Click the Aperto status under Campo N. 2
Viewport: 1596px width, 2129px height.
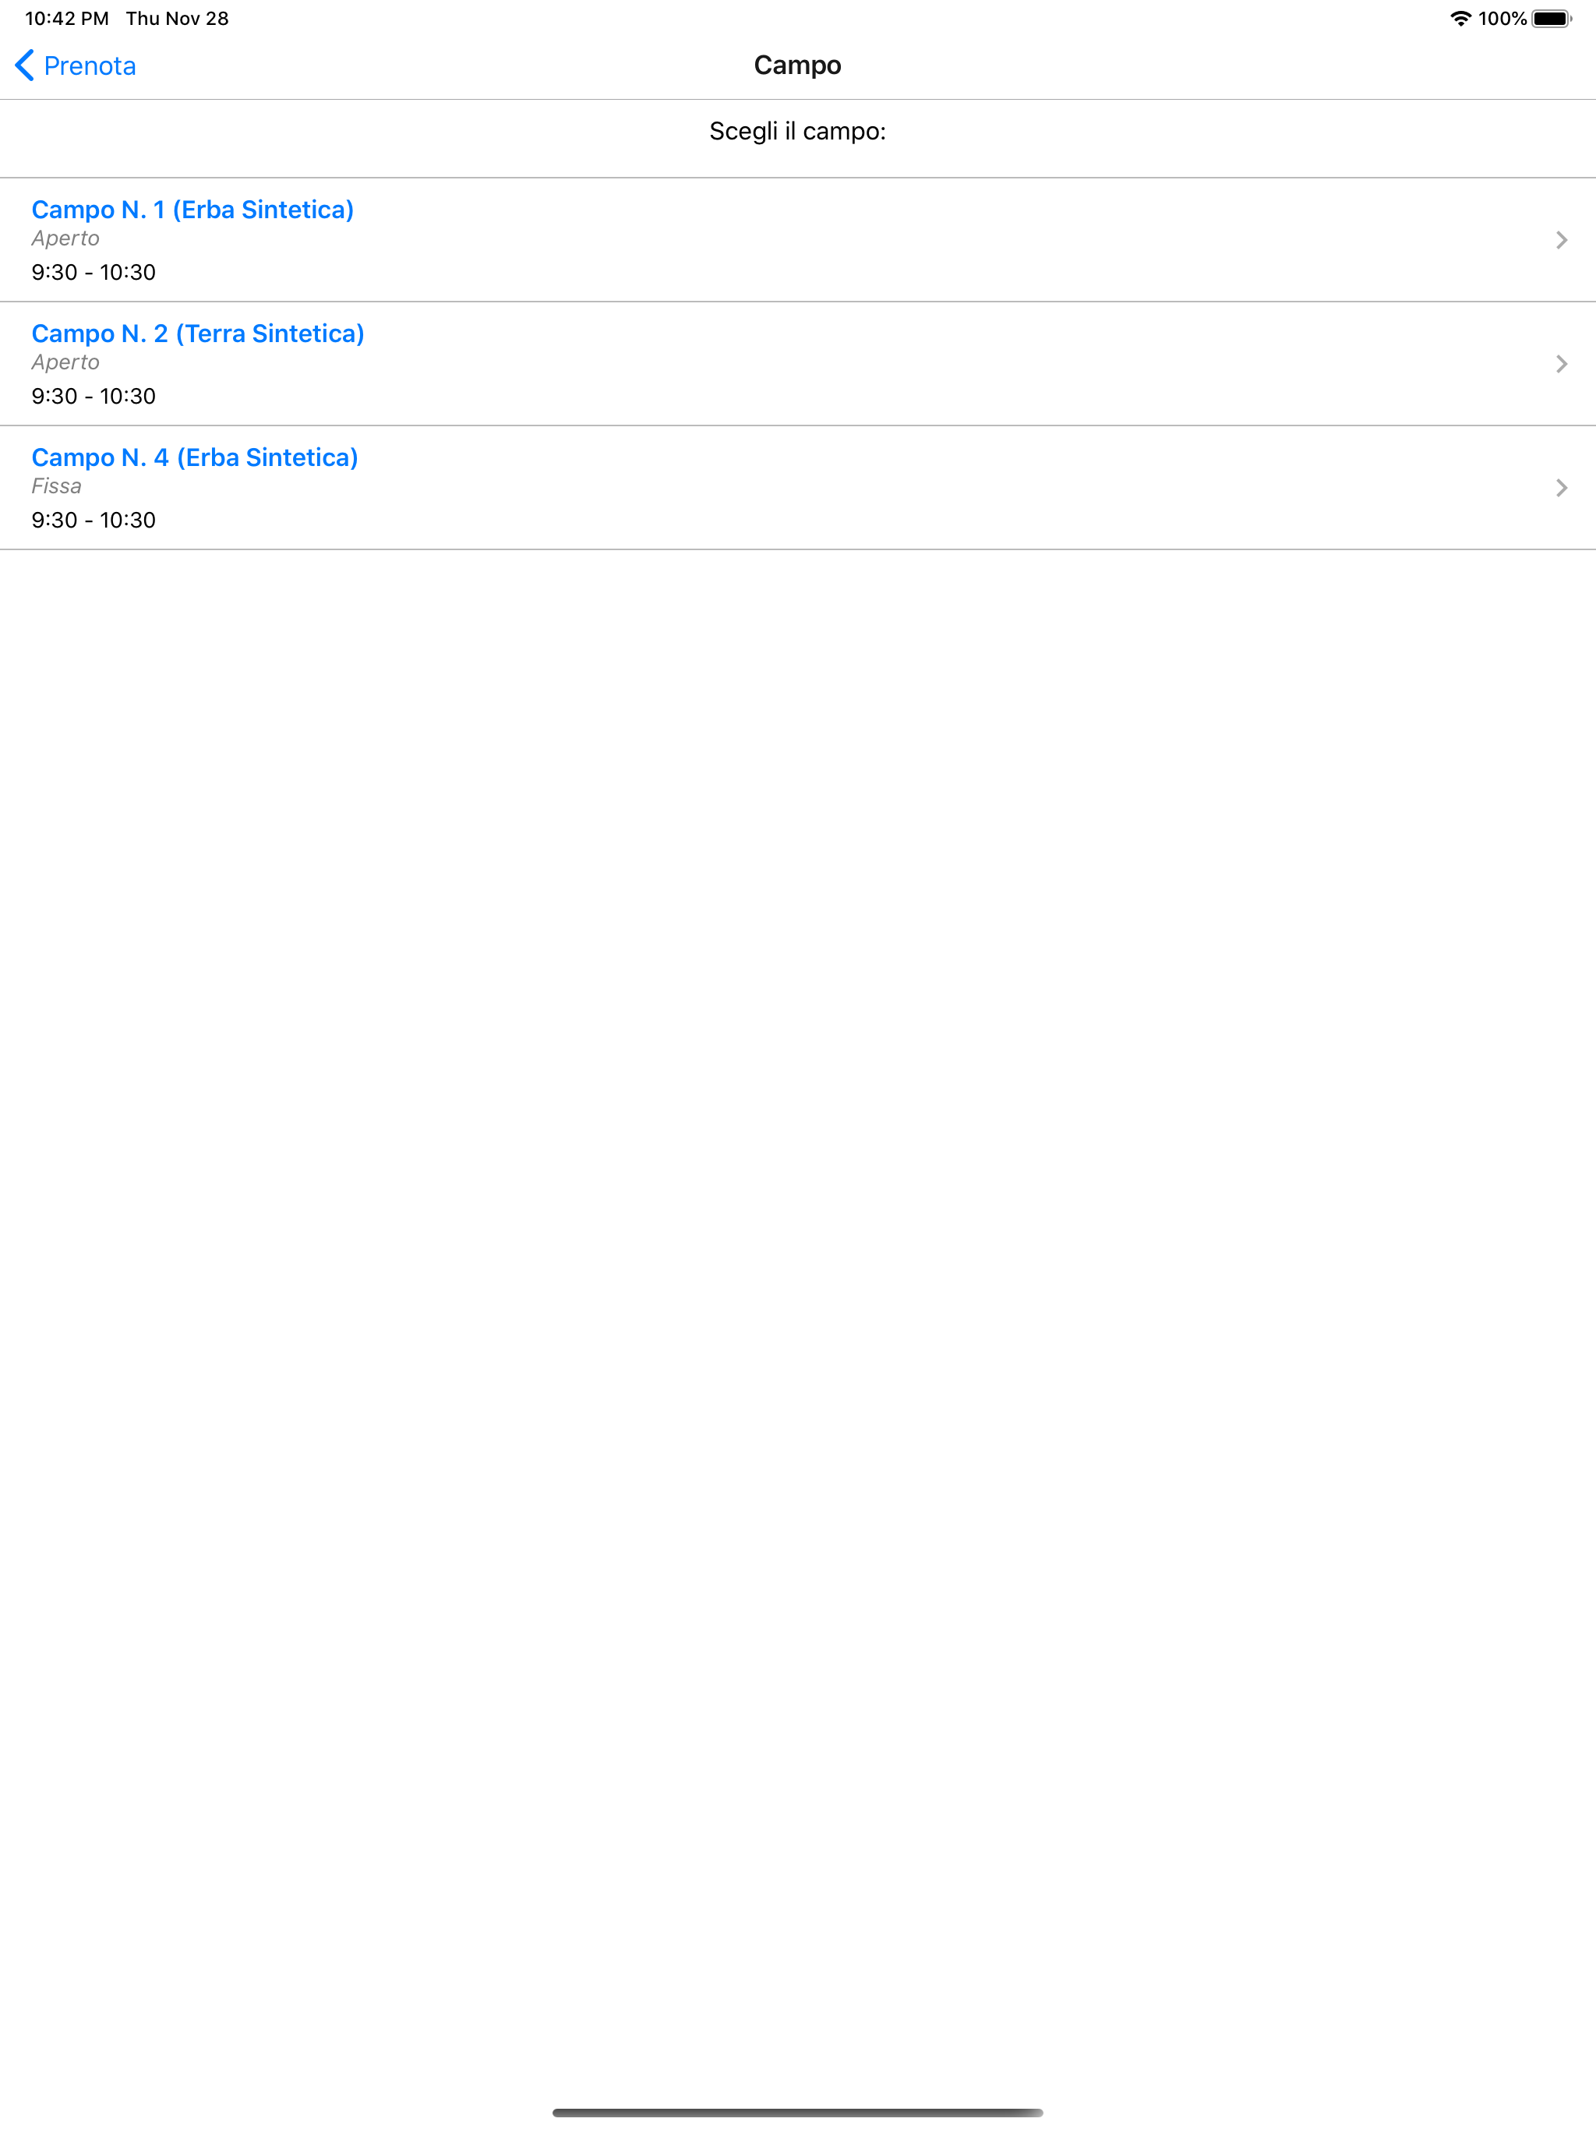[x=65, y=363]
